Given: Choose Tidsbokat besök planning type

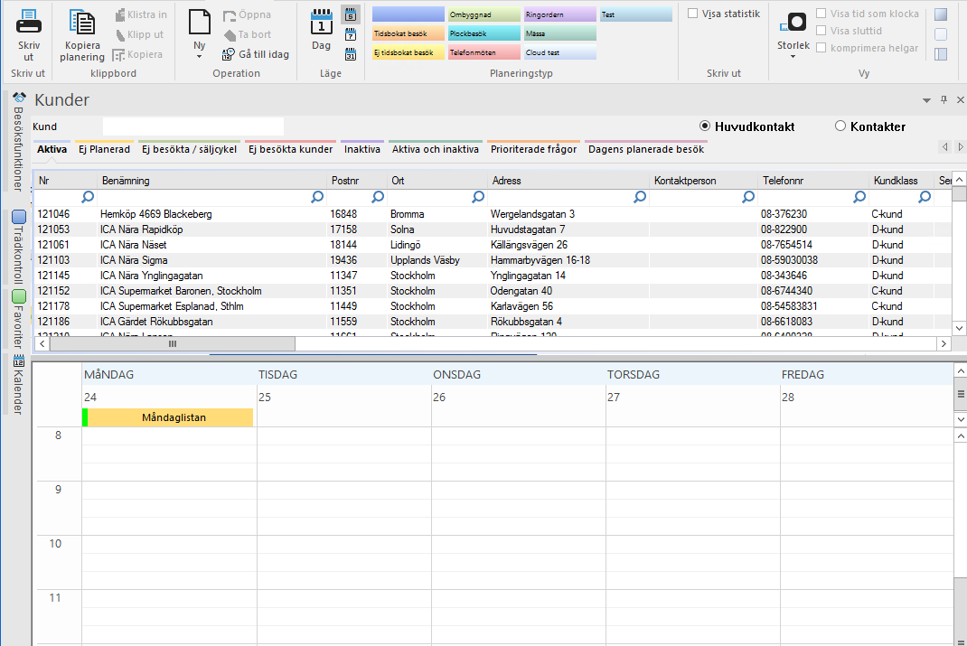Looking at the screenshot, I should pos(408,33).
